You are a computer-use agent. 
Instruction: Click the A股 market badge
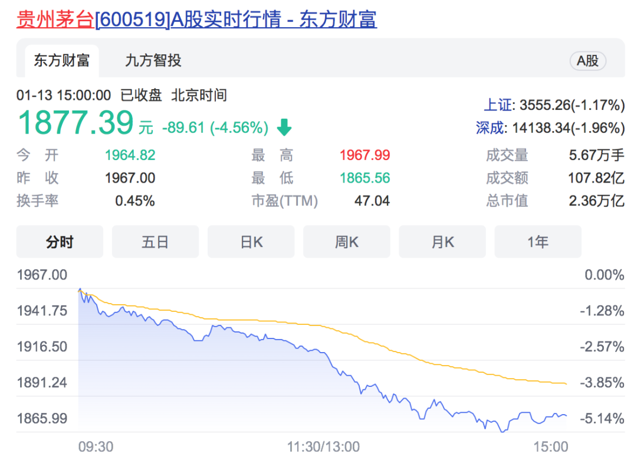click(588, 61)
